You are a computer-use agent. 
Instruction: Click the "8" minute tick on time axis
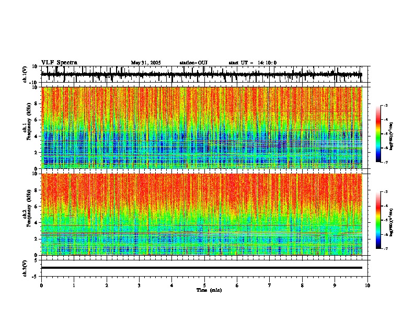[302, 285]
